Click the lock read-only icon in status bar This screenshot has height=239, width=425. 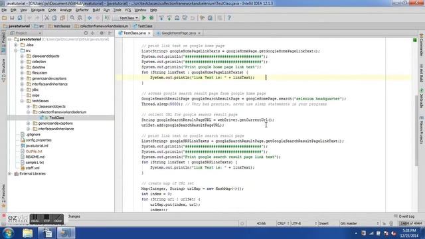[384, 224]
